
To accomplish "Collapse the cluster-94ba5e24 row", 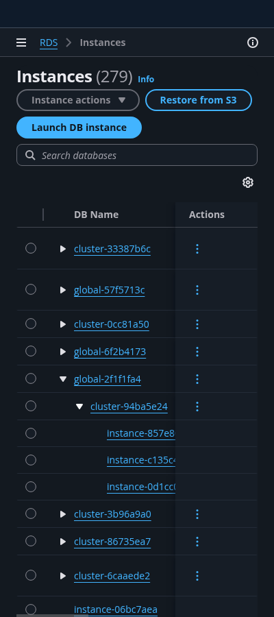I will (79, 407).
